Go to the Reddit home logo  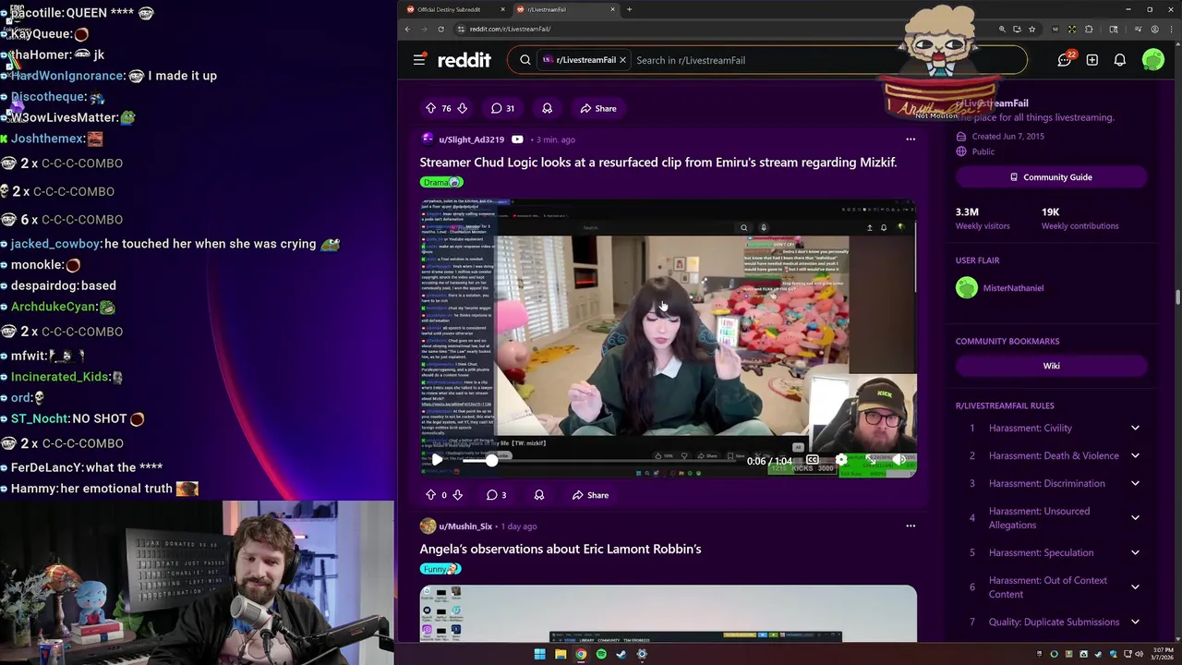tap(464, 60)
